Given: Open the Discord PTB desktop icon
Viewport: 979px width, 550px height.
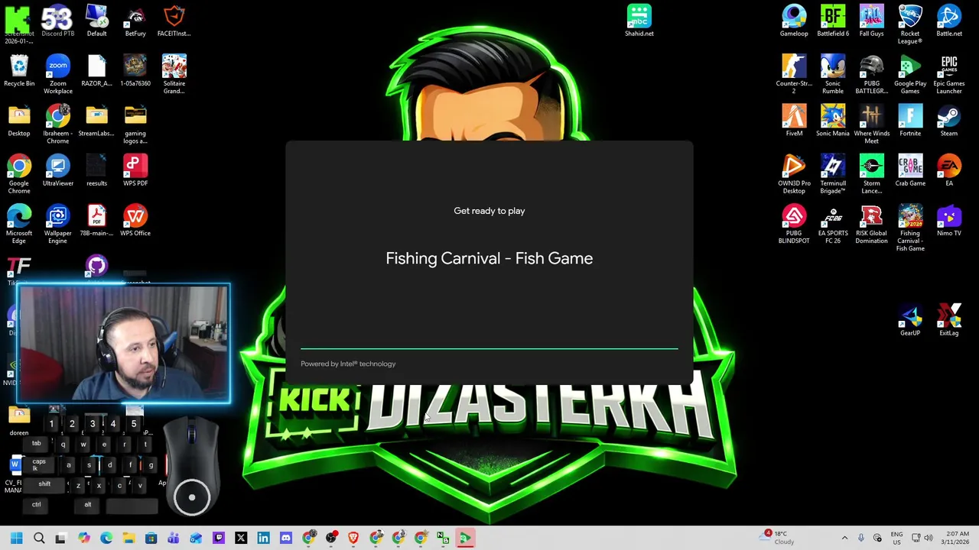Looking at the screenshot, I should tap(57, 21).
